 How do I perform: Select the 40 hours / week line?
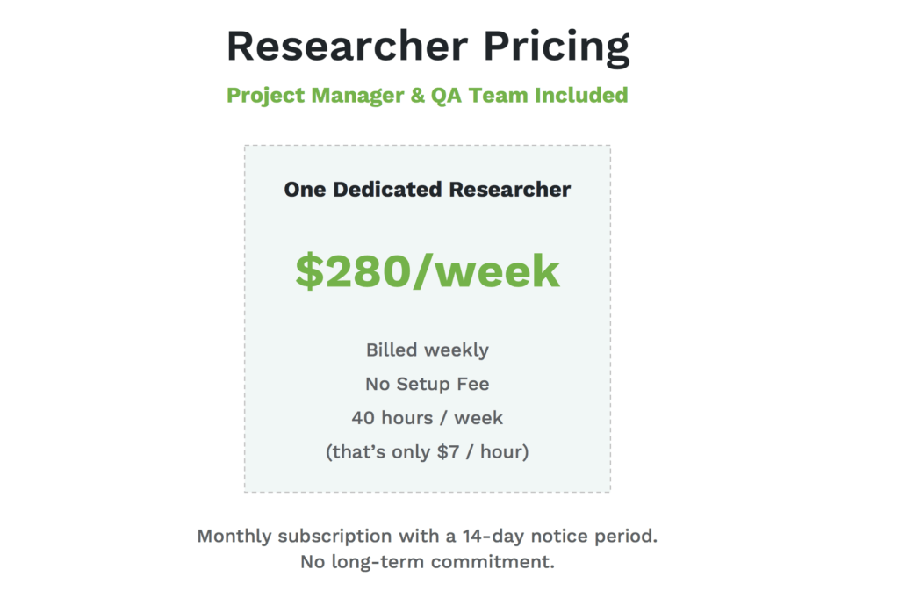coord(428,418)
